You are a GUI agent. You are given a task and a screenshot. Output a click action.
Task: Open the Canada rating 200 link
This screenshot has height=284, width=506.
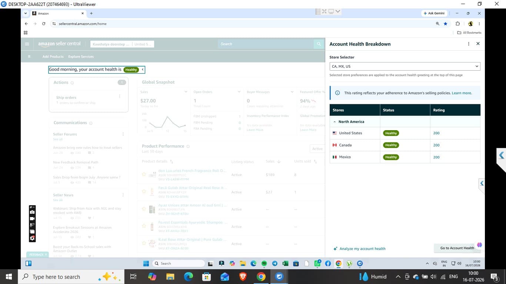tap(436, 145)
